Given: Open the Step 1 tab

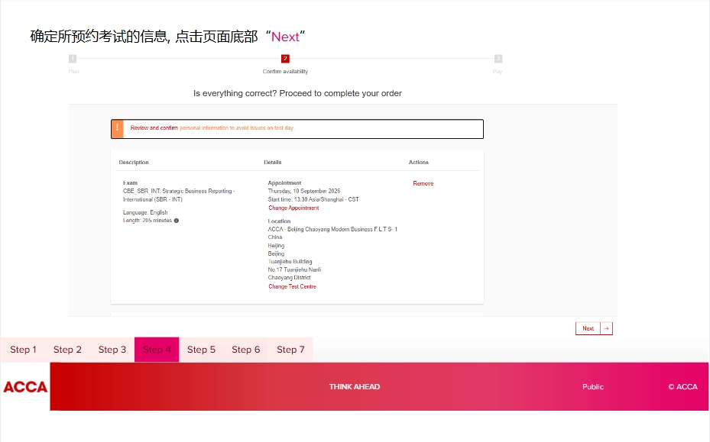Looking at the screenshot, I should coord(23,350).
